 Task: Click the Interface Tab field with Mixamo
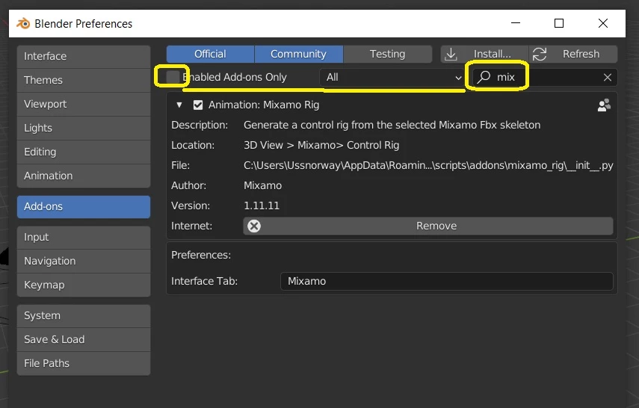[x=447, y=281]
